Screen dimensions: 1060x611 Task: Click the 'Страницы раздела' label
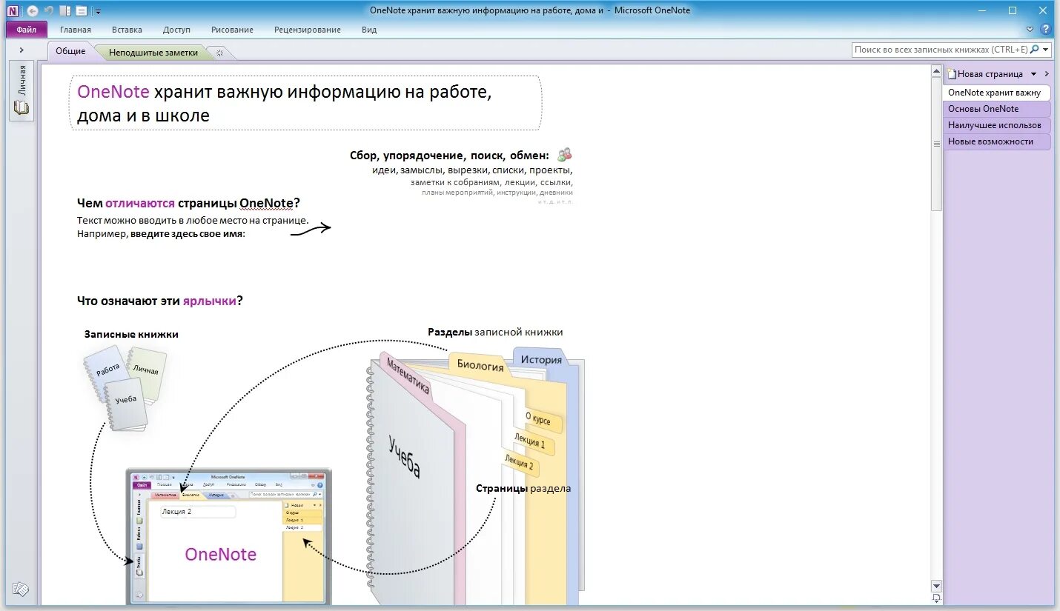523,489
